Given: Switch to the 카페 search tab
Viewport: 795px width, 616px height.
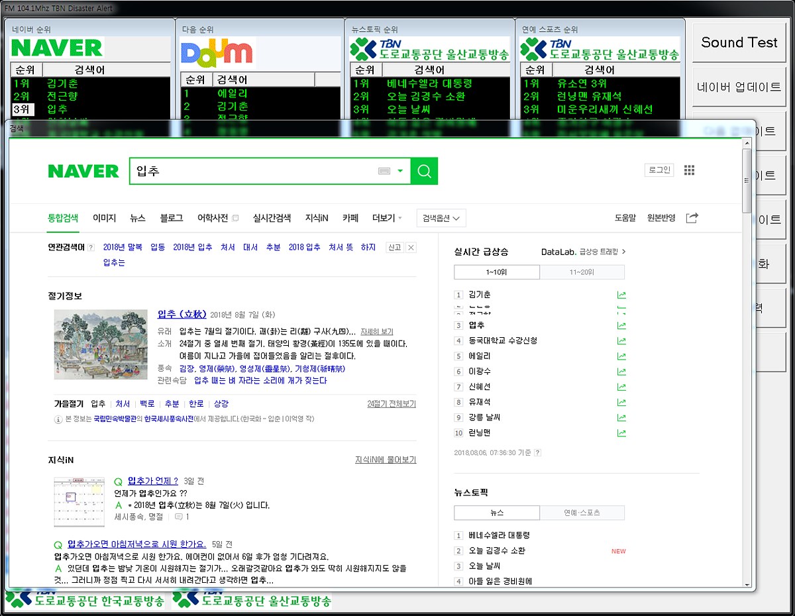Looking at the screenshot, I should coord(350,218).
